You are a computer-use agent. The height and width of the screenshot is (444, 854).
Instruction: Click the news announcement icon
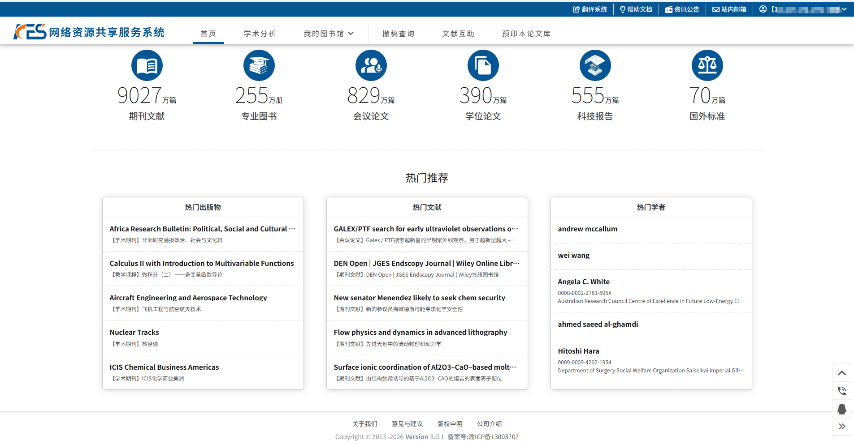(x=669, y=9)
